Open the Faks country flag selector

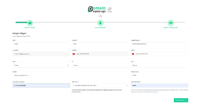(x=133, y=54)
